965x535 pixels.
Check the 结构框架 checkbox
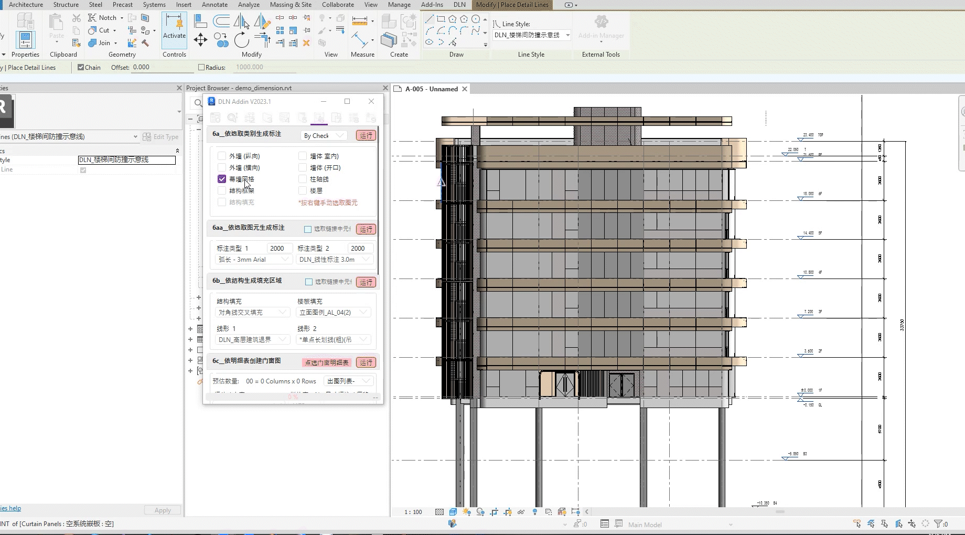pos(222,190)
